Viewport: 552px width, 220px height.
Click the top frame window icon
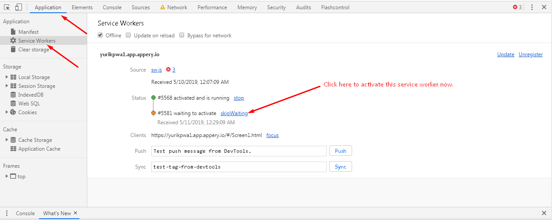[x=13, y=177]
